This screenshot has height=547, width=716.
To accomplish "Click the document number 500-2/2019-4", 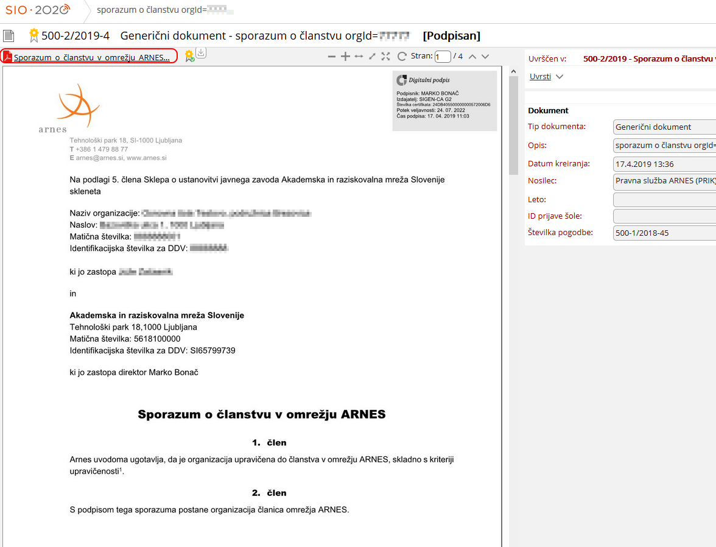I will 75,36.
